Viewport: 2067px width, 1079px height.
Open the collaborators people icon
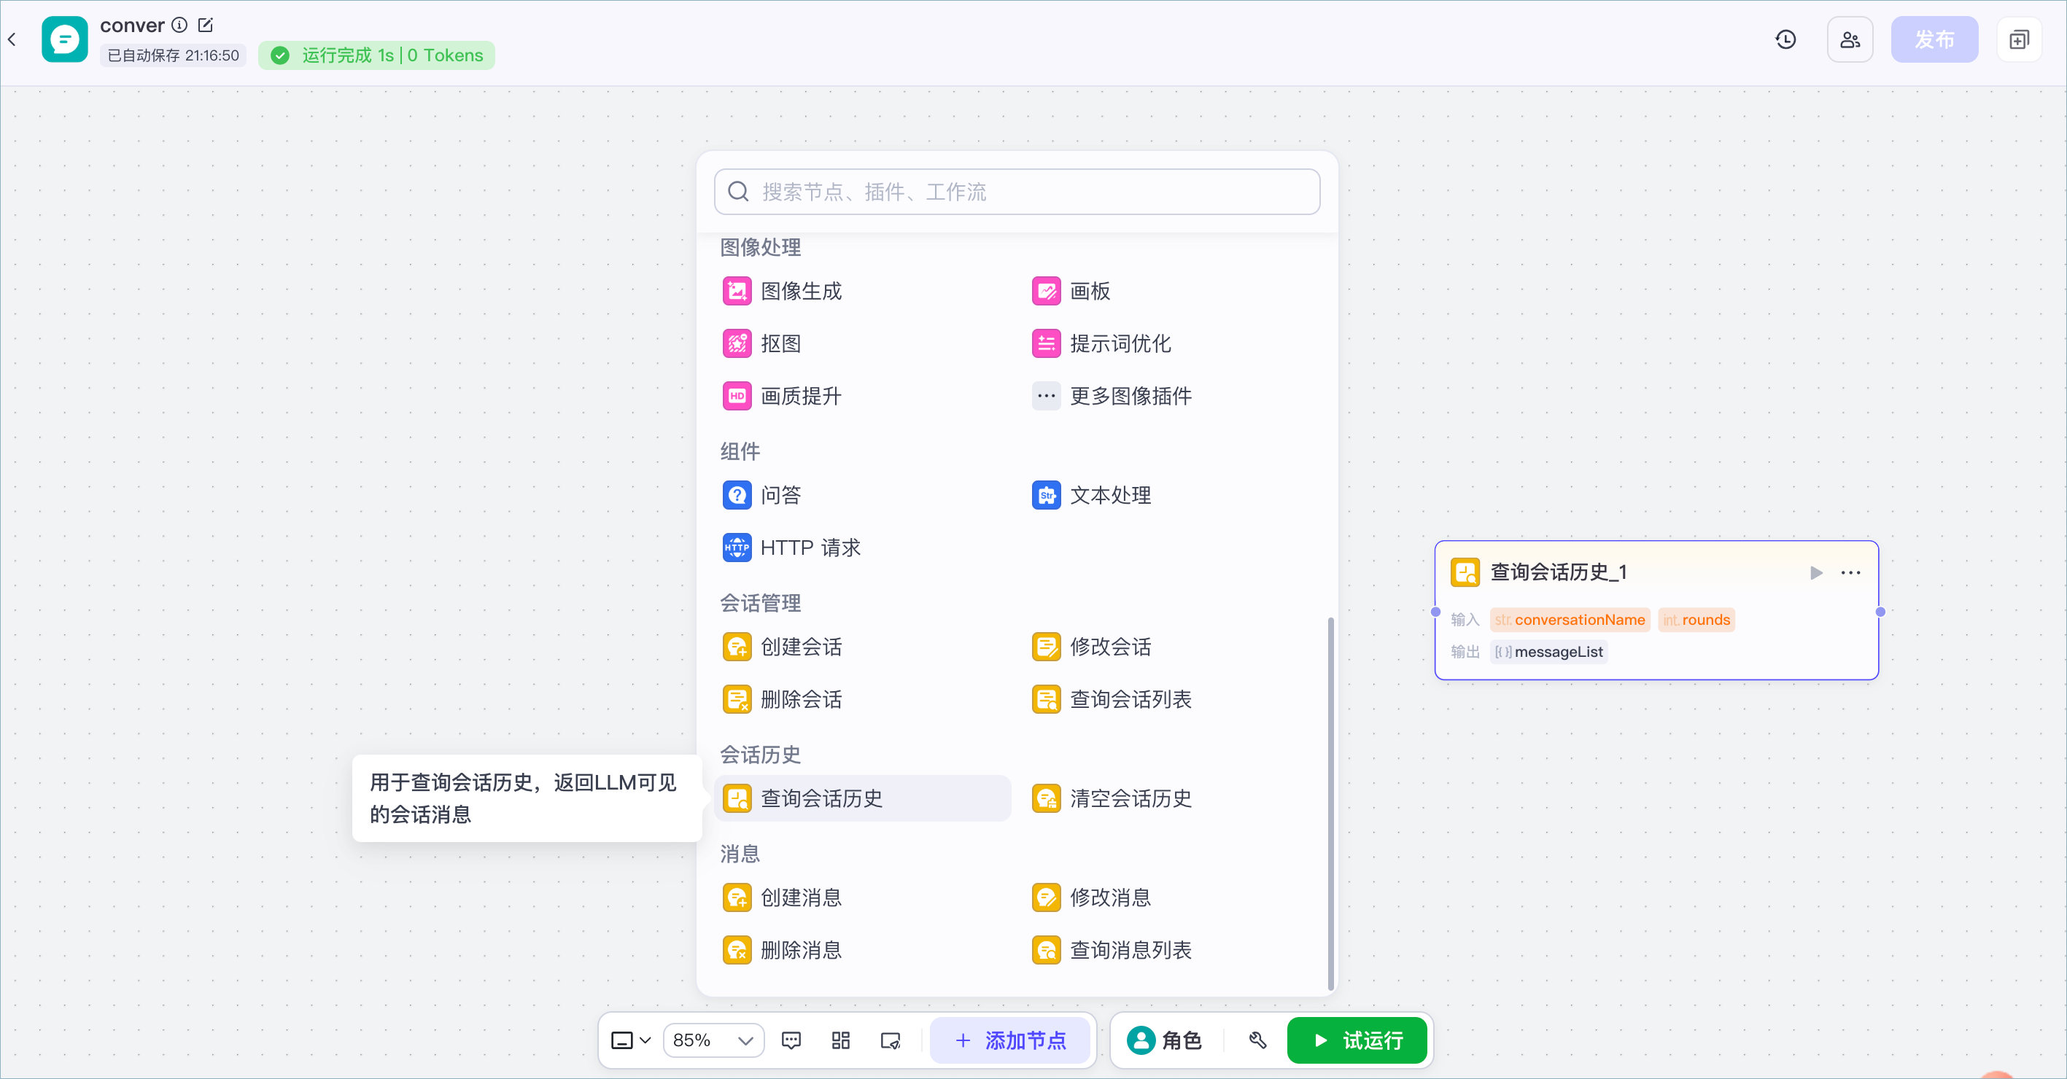pos(1850,39)
